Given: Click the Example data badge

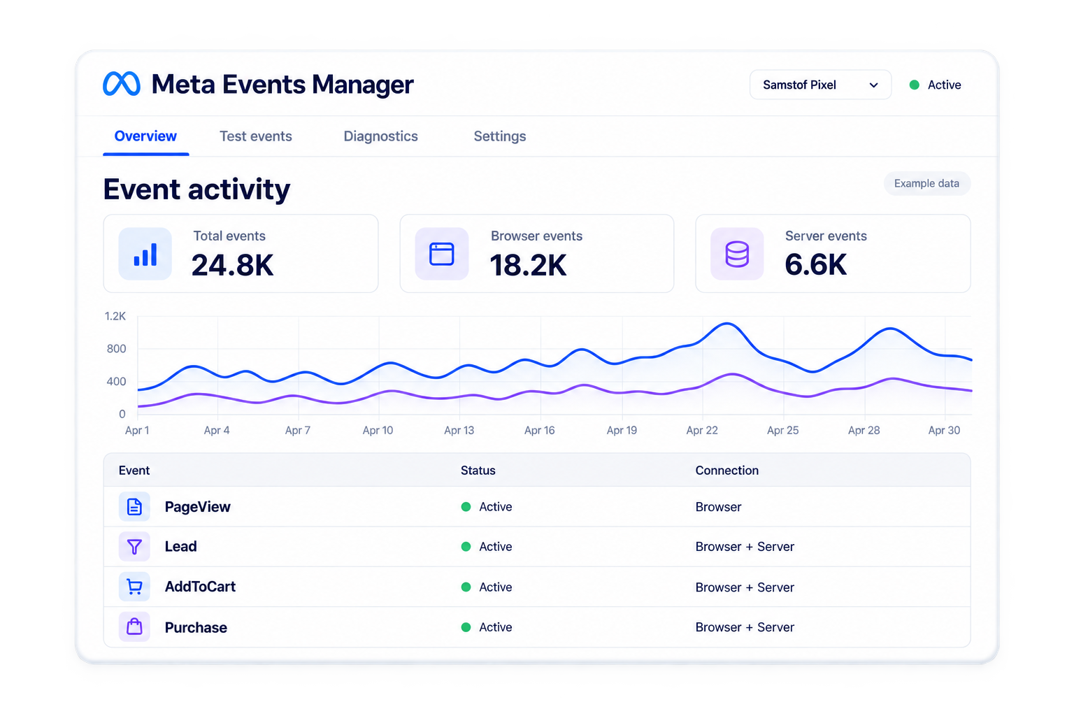Looking at the screenshot, I should click(x=926, y=183).
